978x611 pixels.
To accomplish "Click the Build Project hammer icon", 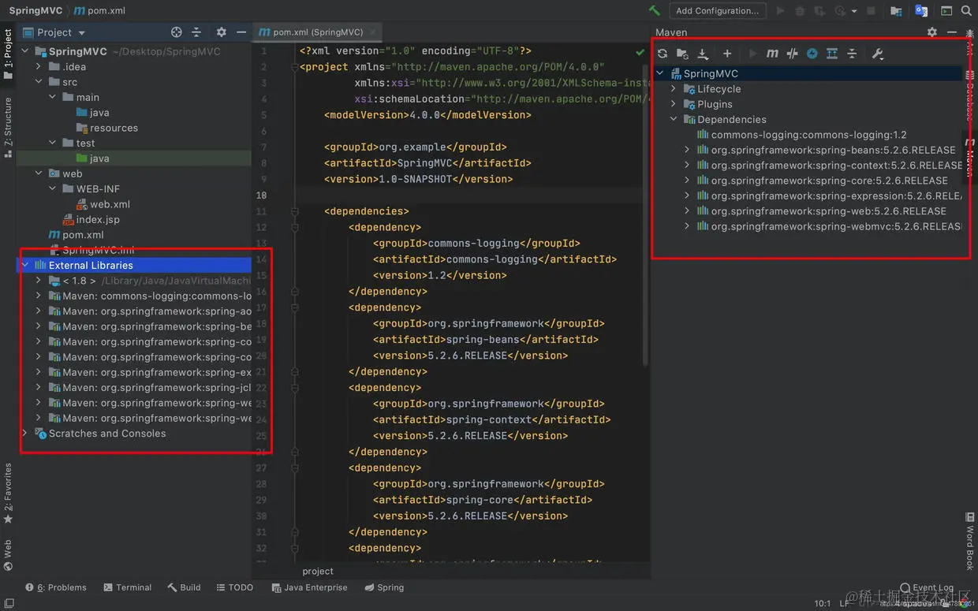I will 654,11.
